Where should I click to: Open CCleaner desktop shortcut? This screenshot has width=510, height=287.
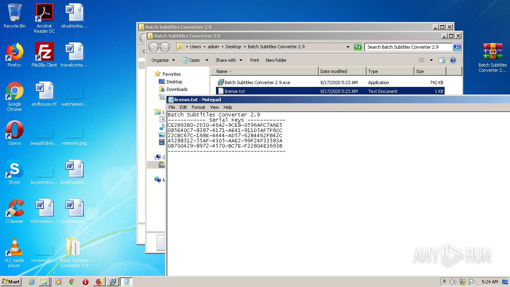point(14,211)
